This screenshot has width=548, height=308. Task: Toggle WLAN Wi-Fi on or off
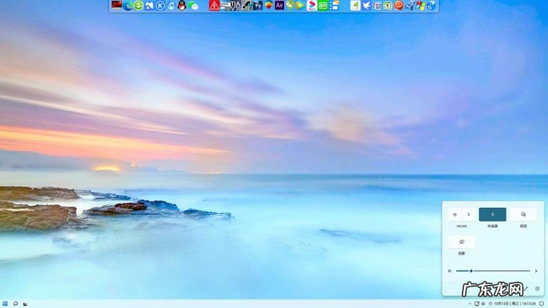[x=455, y=214]
